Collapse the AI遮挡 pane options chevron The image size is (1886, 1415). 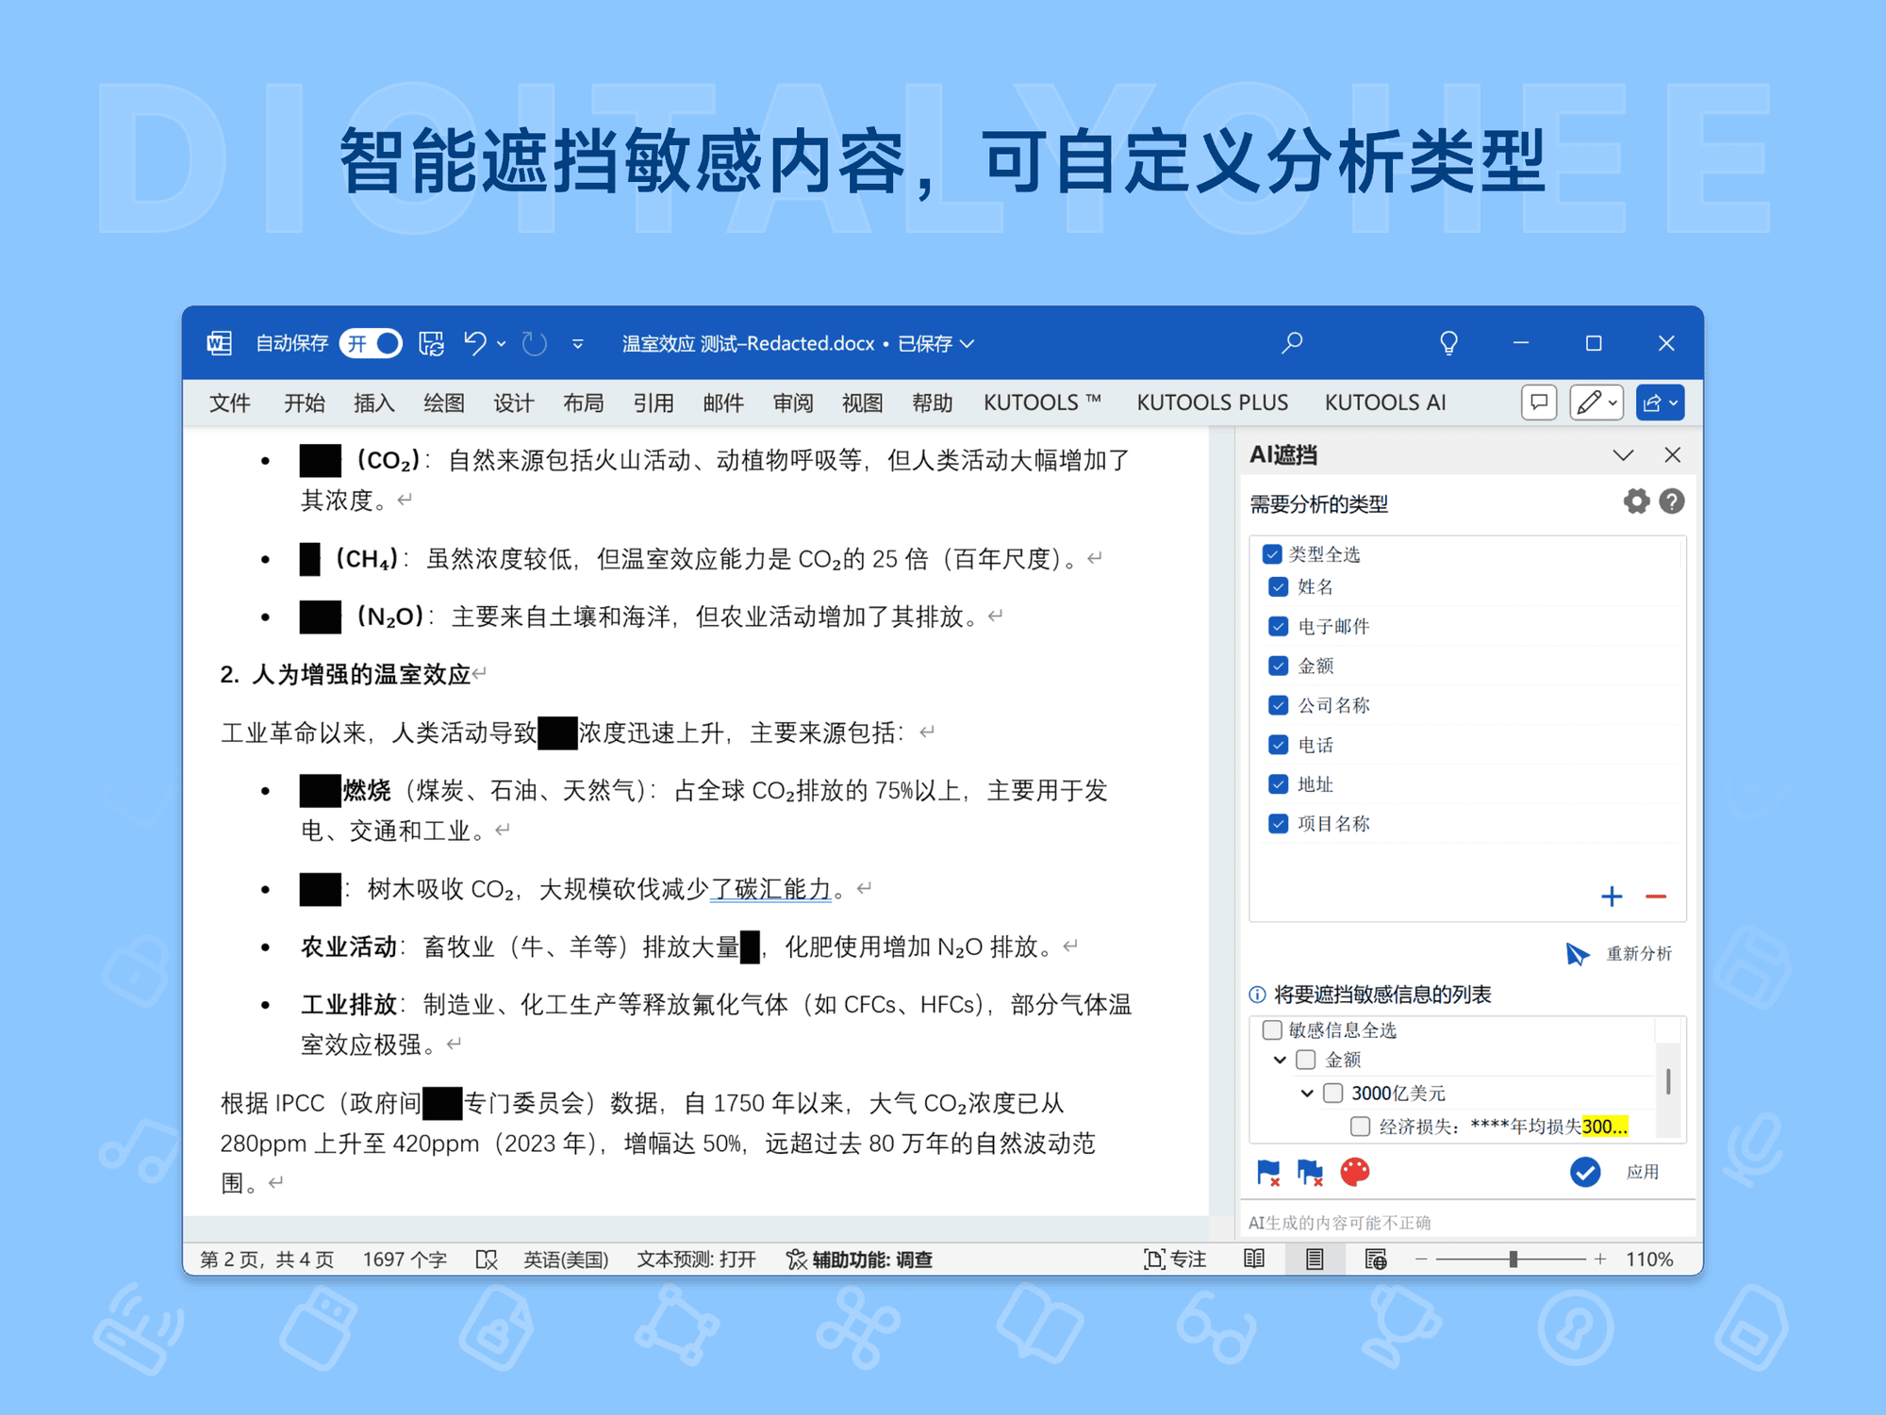click(x=1623, y=455)
